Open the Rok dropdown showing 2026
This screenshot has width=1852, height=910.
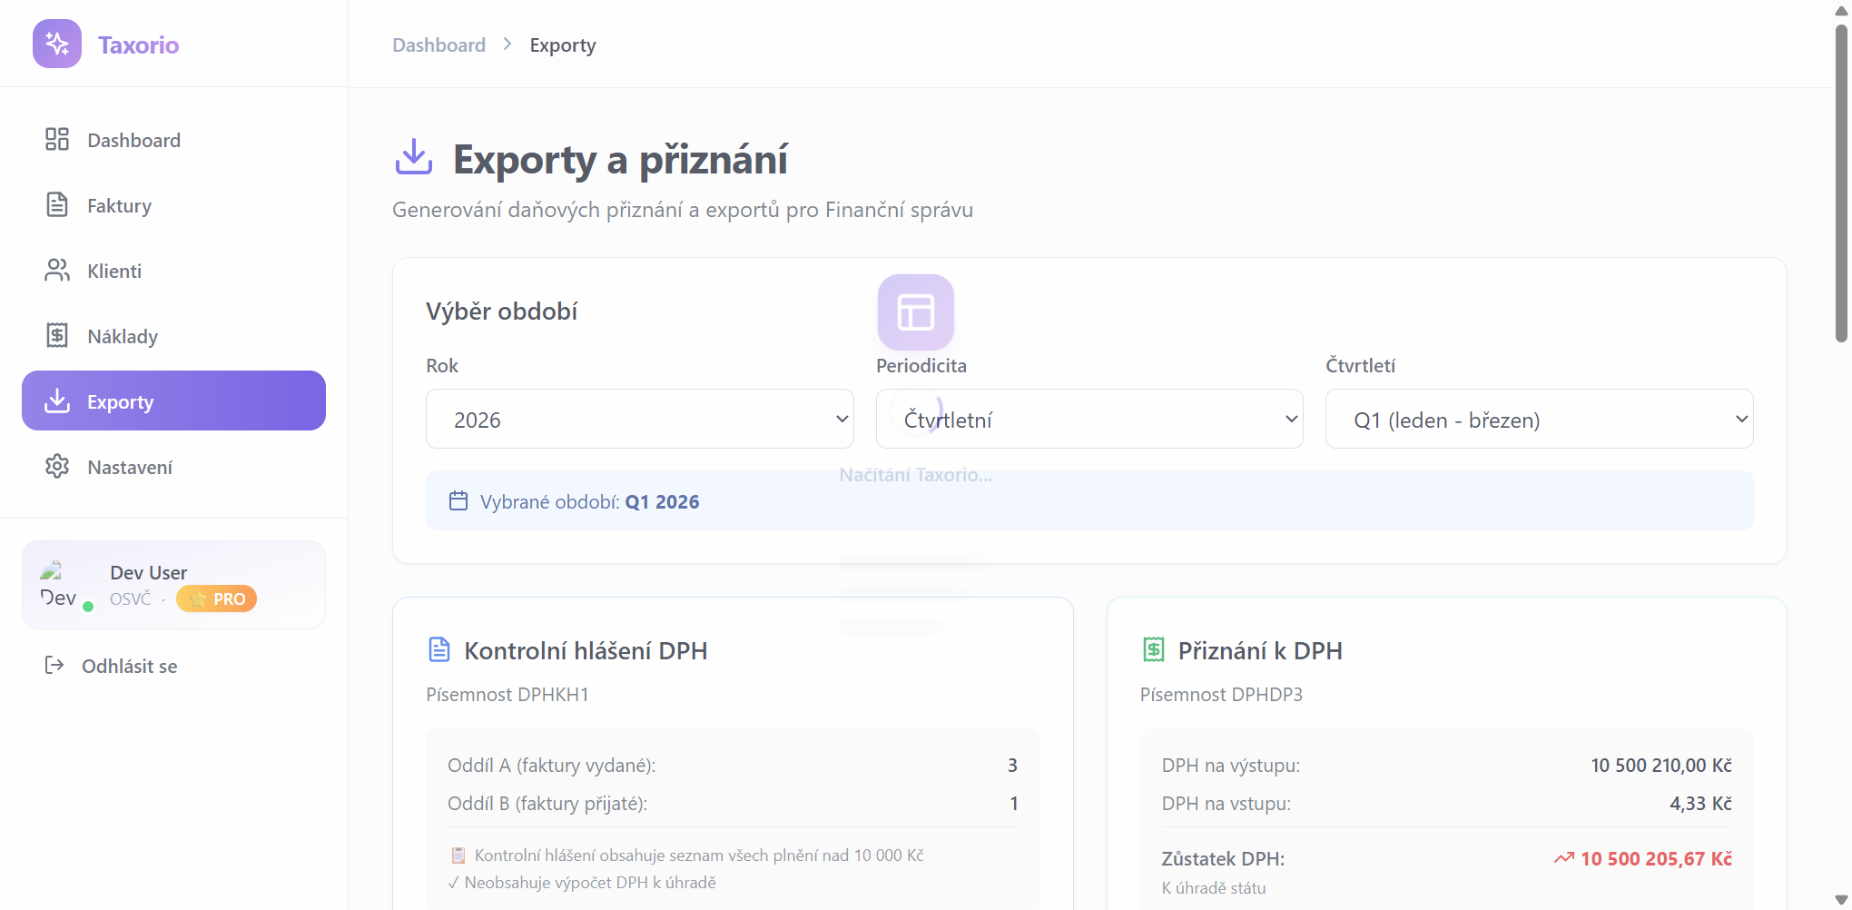click(x=639, y=420)
